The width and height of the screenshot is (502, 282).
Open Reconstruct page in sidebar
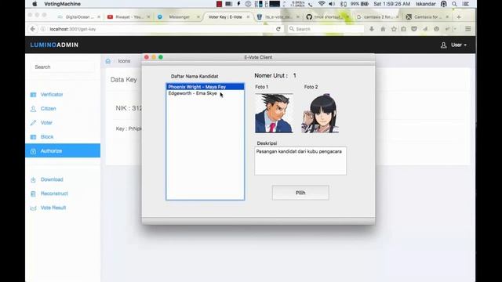pos(54,193)
